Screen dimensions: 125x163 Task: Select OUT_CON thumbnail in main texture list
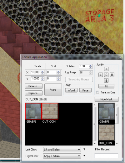click(x=50, y=111)
